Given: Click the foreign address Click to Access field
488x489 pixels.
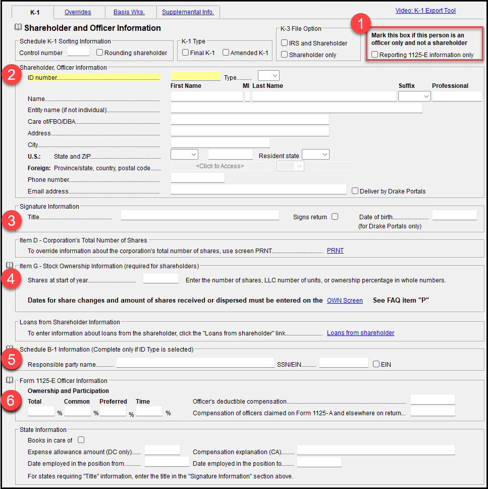Looking at the screenshot, I should (x=221, y=166).
